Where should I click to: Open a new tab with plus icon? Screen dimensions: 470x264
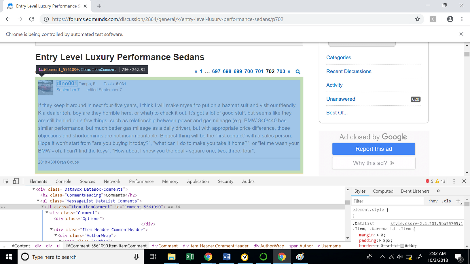99,6
